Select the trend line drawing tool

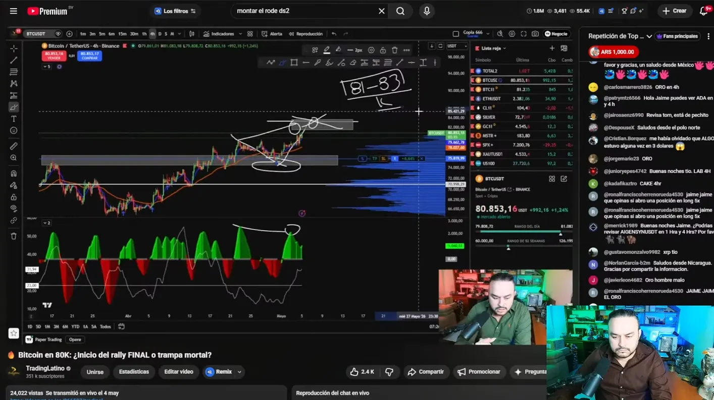14,60
